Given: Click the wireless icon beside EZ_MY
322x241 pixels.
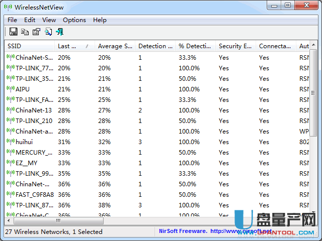Looking at the screenshot, I should pyautogui.click(x=10, y=163).
